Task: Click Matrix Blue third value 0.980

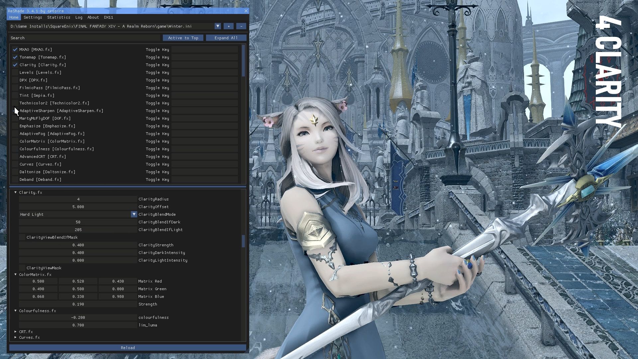Action: [x=118, y=297]
